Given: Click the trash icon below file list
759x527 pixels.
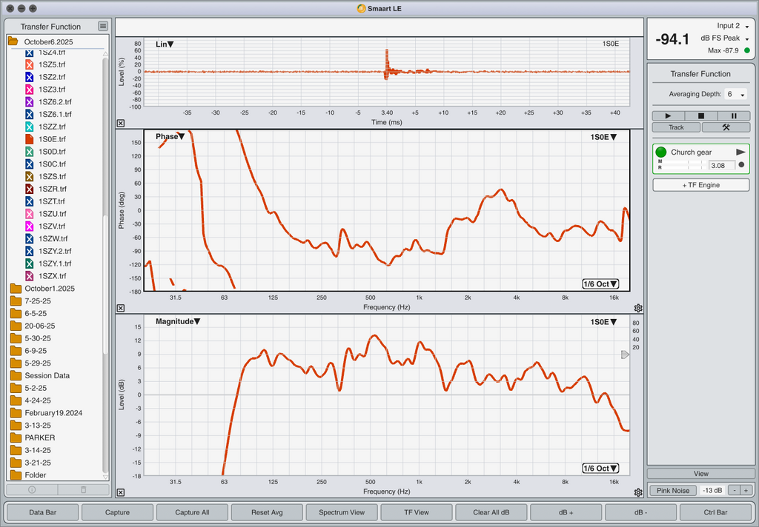Looking at the screenshot, I should click(x=83, y=489).
